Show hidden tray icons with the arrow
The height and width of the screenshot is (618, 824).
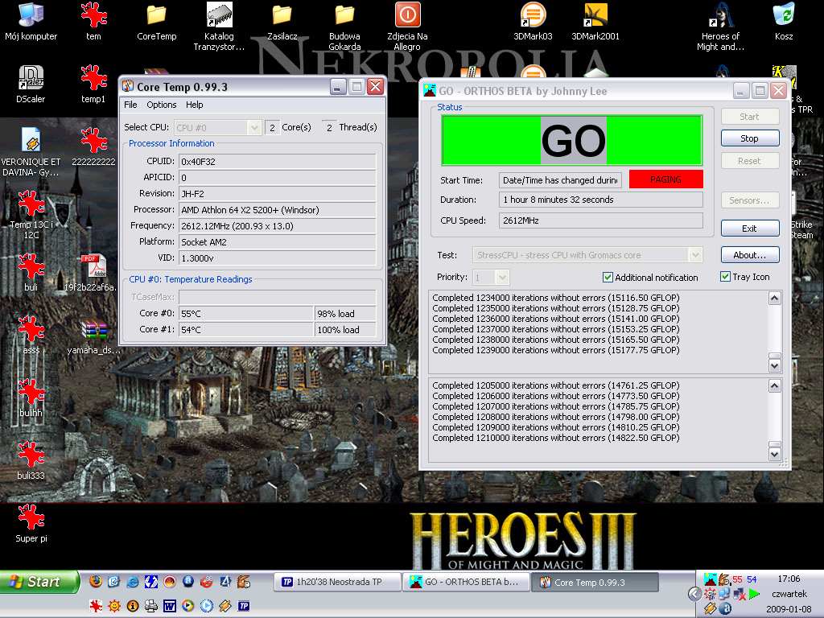tap(694, 594)
